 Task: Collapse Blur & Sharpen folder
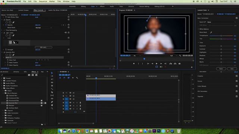click(3, 93)
